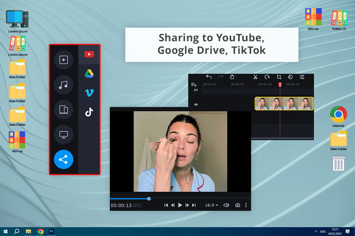Play the preview video

point(180,205)
